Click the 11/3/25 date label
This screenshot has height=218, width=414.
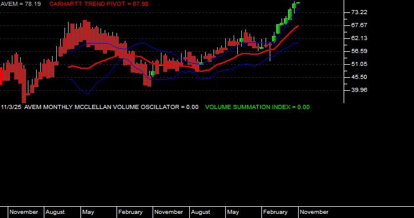point(11,107)
